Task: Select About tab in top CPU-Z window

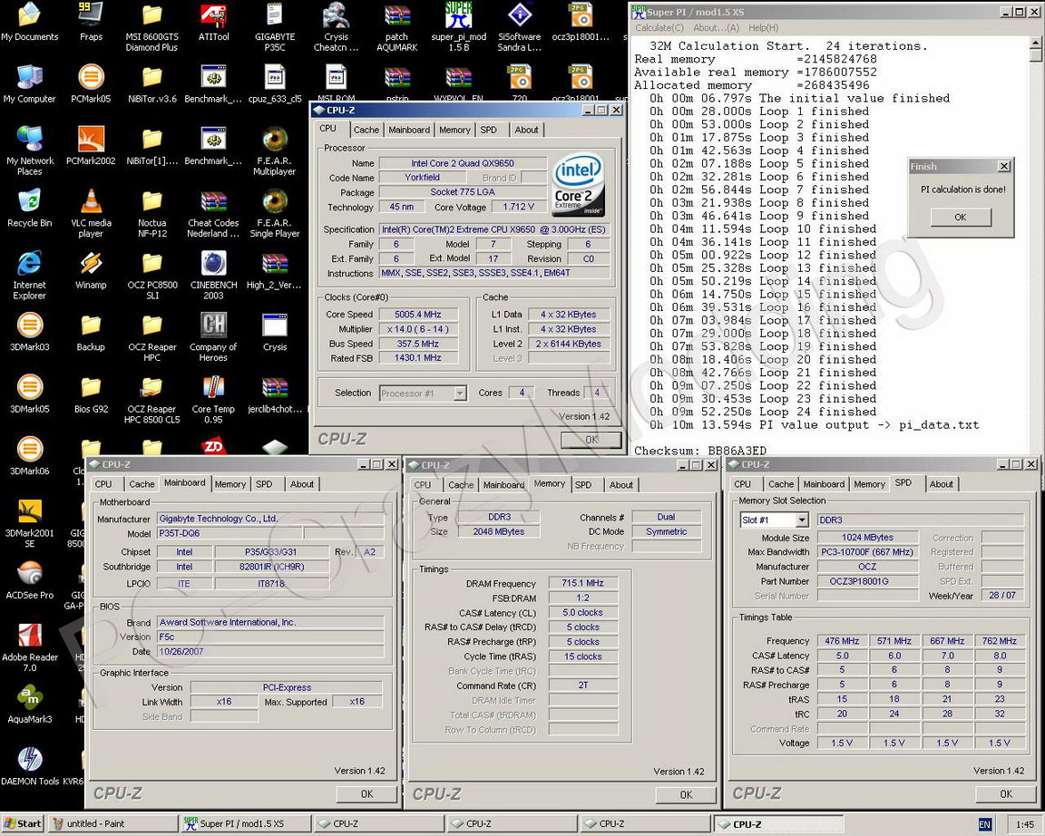Action: pyautogui.click(x=526, y=130)
